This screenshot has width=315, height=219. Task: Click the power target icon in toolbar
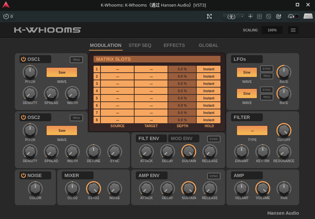pyautogui.click(x=278, y=17)
